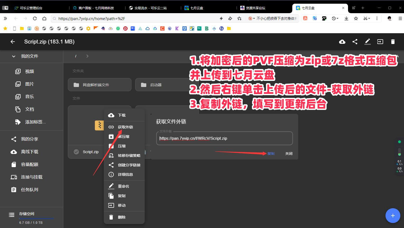Click the yellow star bookmarks bar icon
This screenshot has height=228, width=404.
pos(5,28)
